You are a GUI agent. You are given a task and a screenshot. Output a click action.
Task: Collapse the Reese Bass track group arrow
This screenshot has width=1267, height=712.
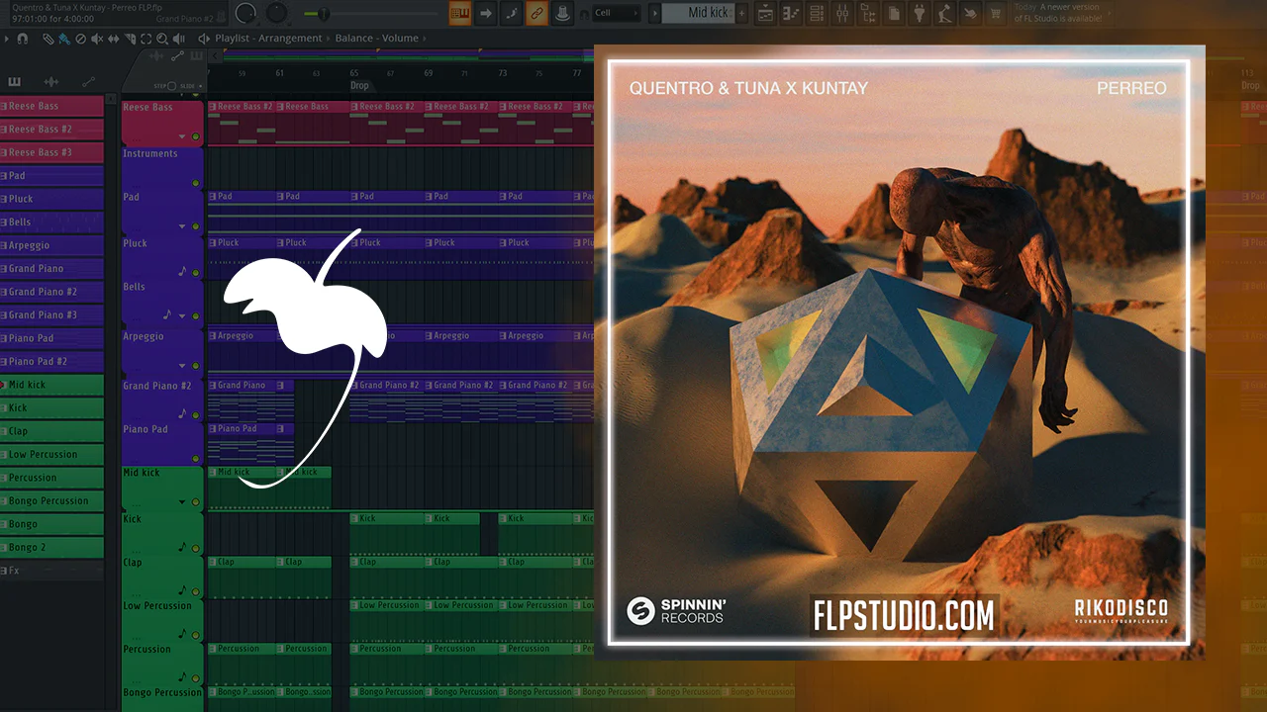pos(182,136)
